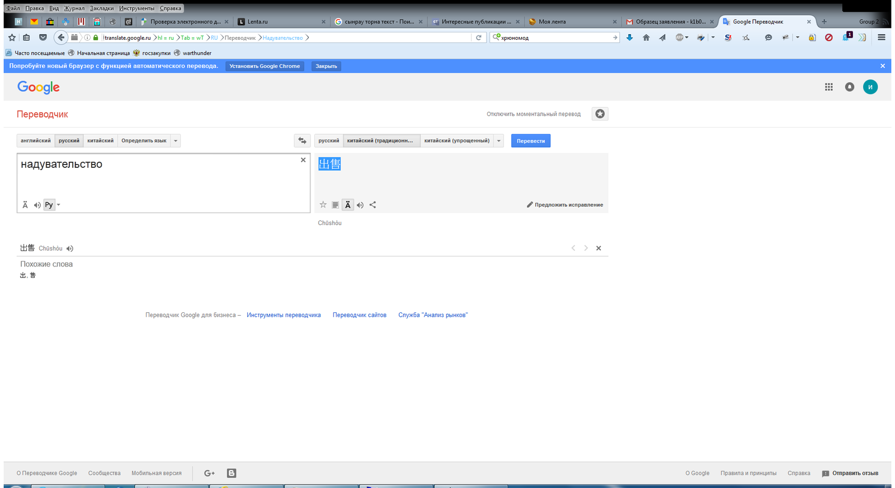
Task: Click the blue Перевести button
Action: click(531, 140)
